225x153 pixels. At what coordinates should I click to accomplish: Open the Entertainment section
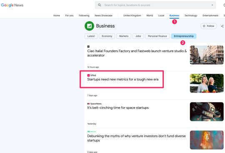[210, 15]
